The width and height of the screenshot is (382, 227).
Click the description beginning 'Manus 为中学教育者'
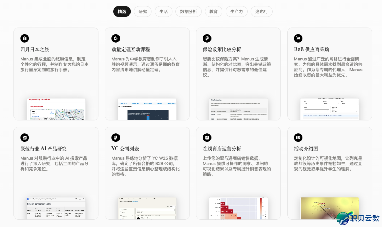click(145, 64)
